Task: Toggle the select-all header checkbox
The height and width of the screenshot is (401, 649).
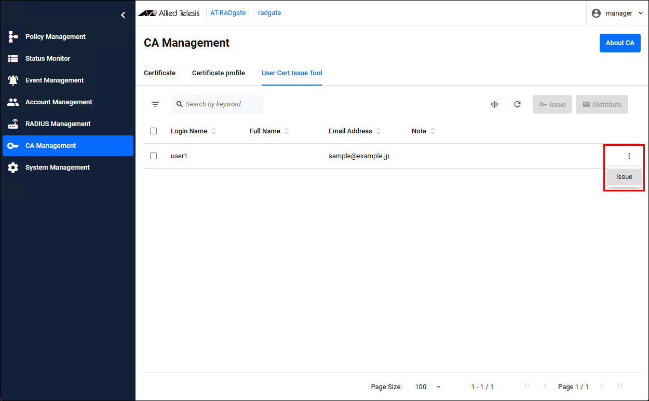Action: click(153, 131)
